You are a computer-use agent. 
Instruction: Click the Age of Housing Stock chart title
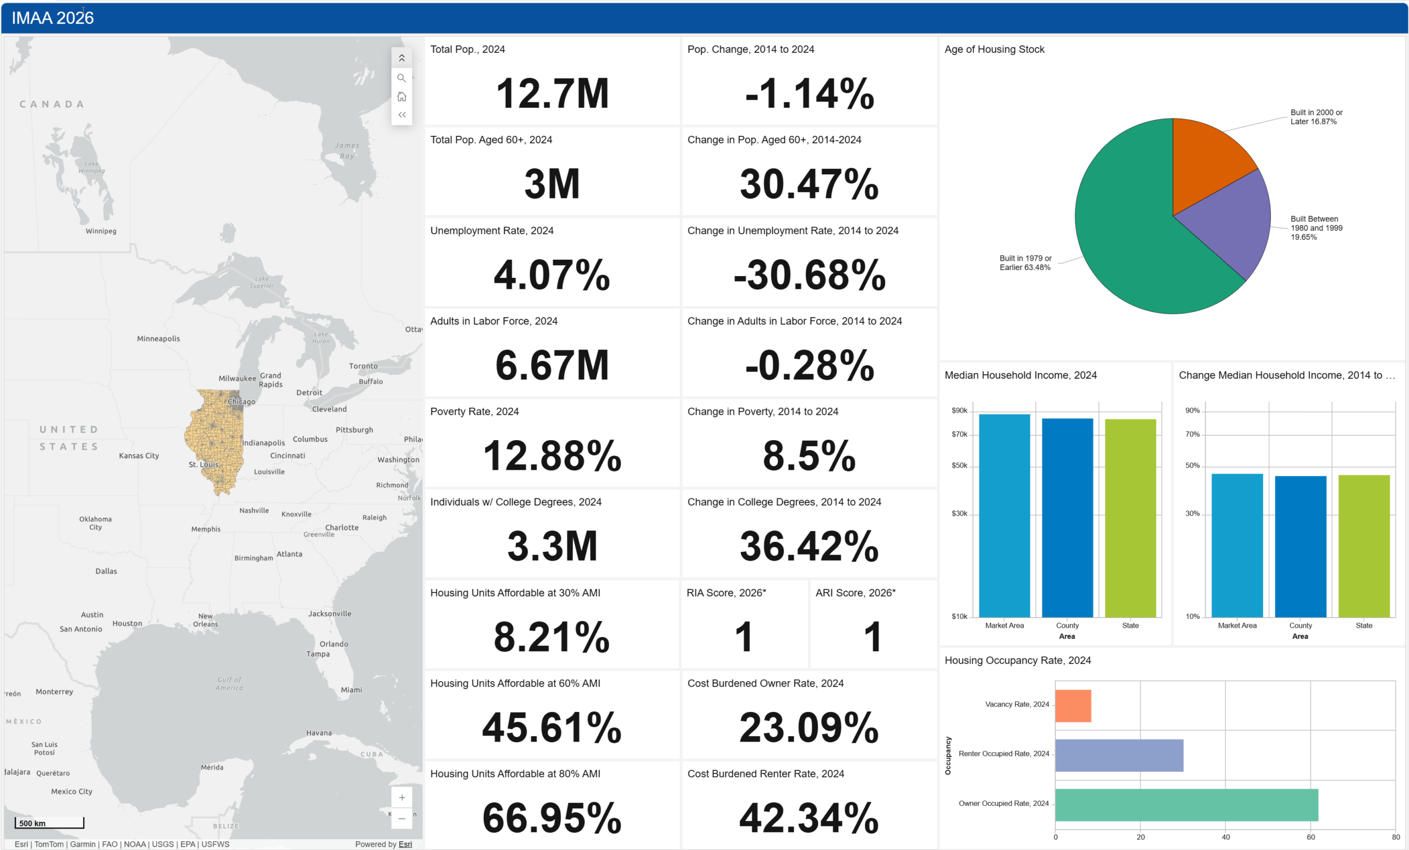click(x=995, y=49)
